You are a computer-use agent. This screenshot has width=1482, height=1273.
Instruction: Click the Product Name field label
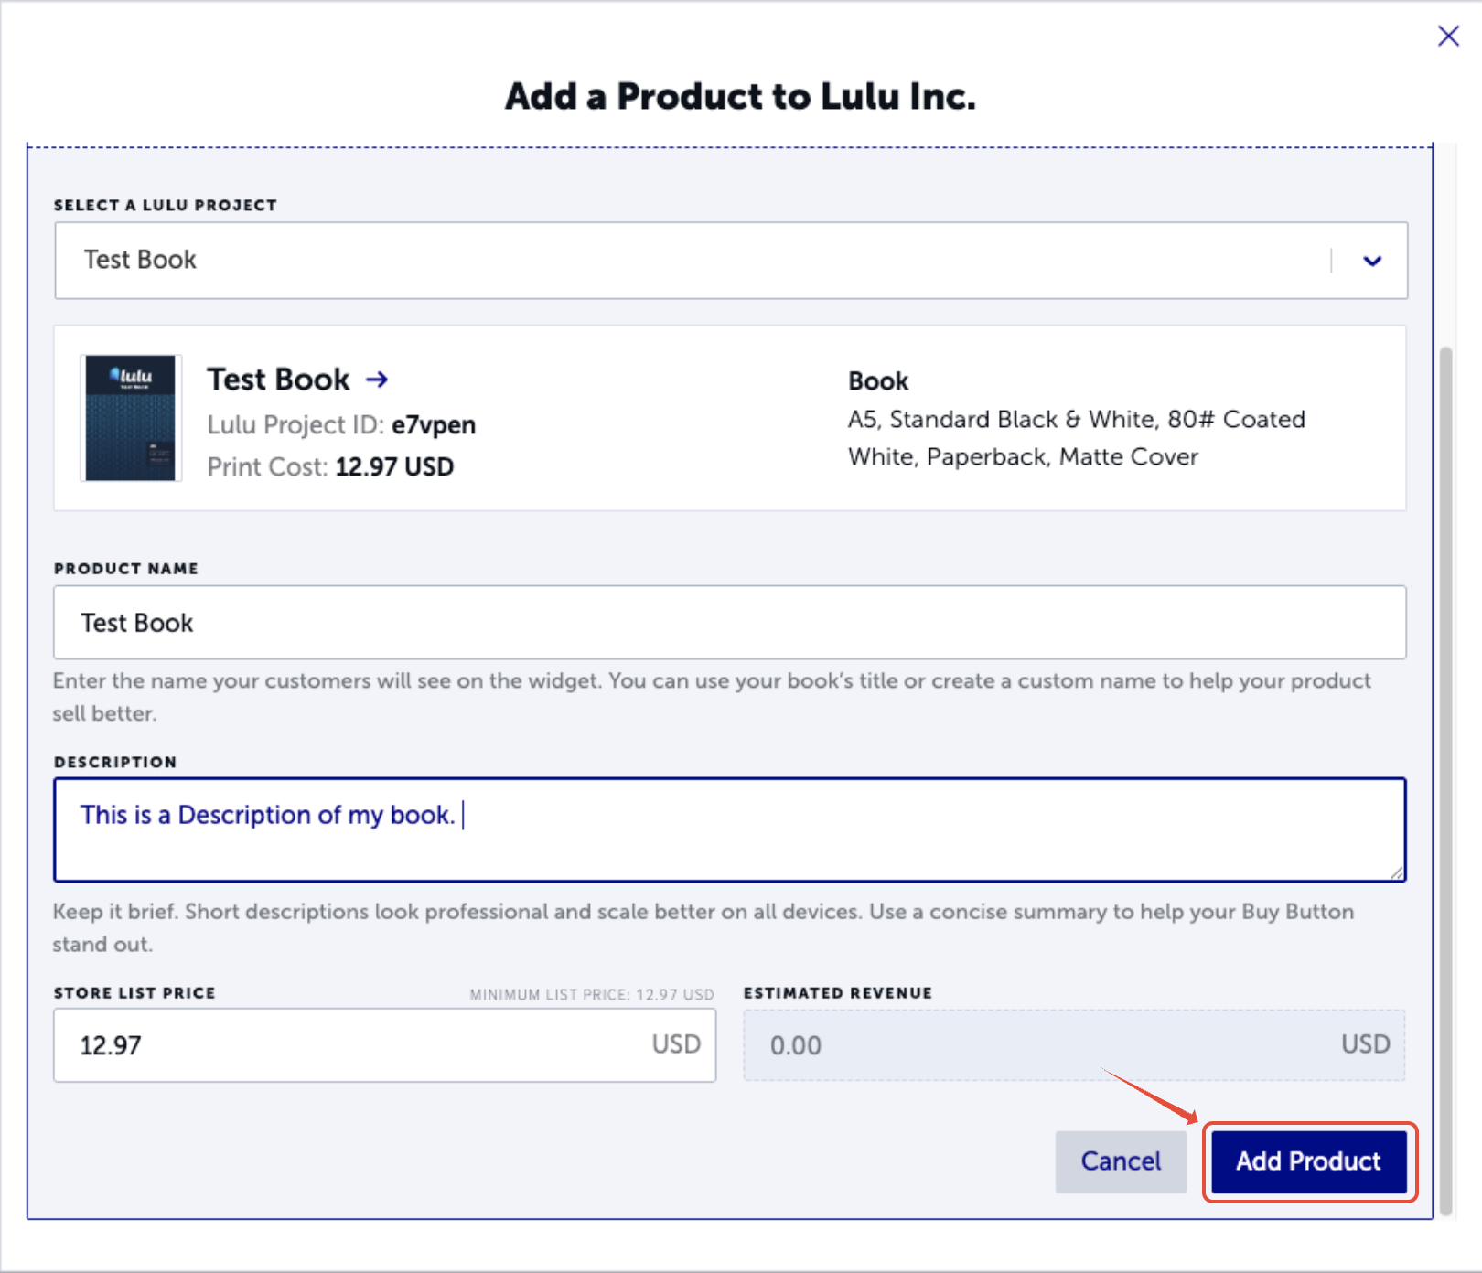(126, 569)
